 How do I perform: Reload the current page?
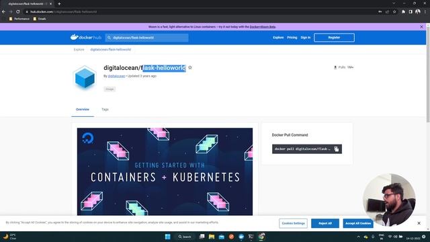(x=18, y=12)
